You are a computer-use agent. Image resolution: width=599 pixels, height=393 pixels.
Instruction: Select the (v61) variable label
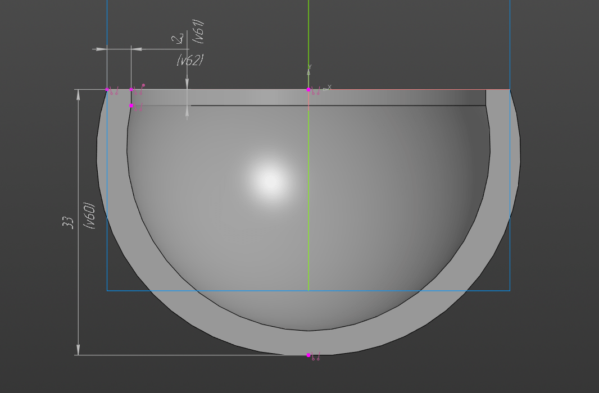(198, 31)
